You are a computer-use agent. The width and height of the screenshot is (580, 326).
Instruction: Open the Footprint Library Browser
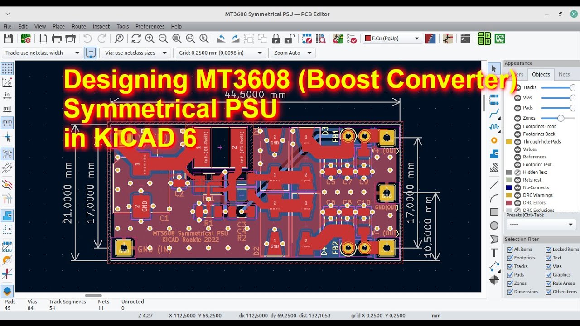321,38
